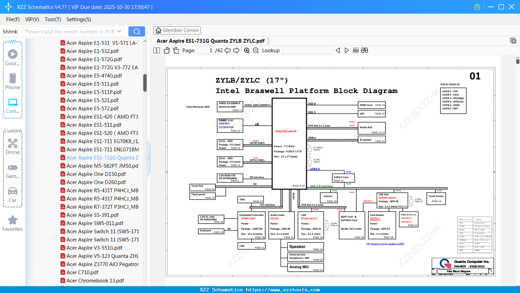Click the zoom in magnifier icon
This screenshot has height=293, width=520.
(247, 51)
